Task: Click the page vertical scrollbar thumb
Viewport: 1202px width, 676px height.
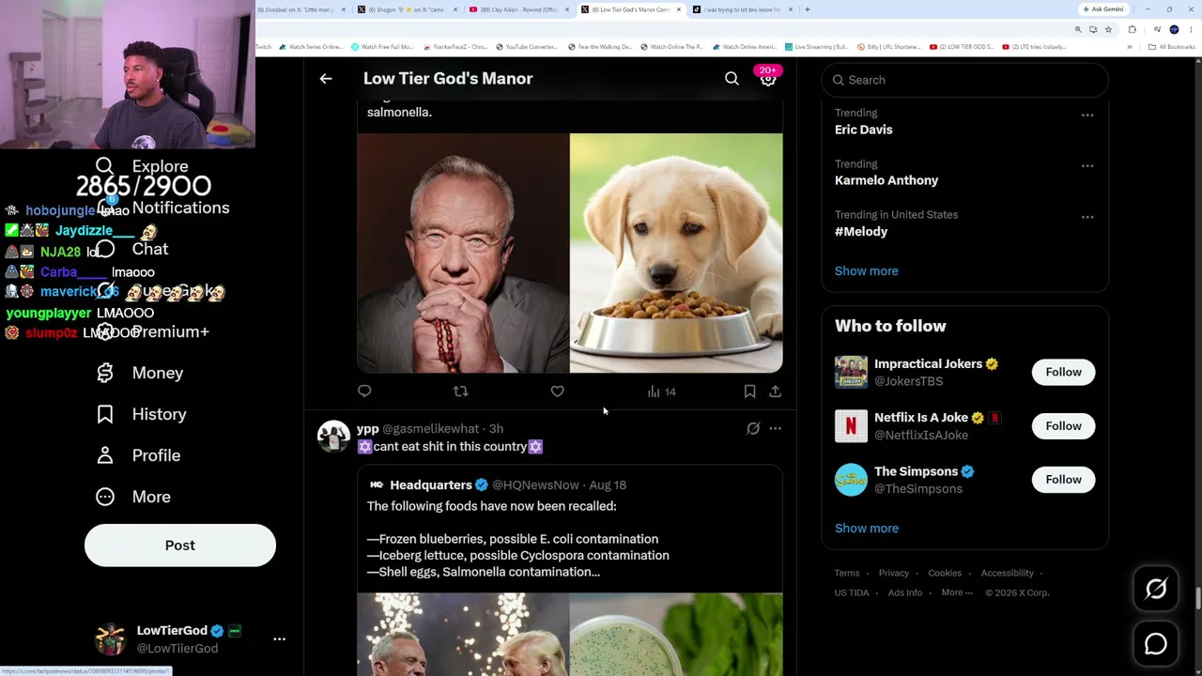Action: 1198,597
